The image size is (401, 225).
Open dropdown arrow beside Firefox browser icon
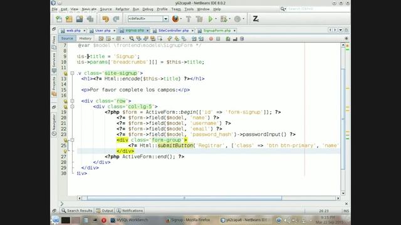tap(181, 19)
